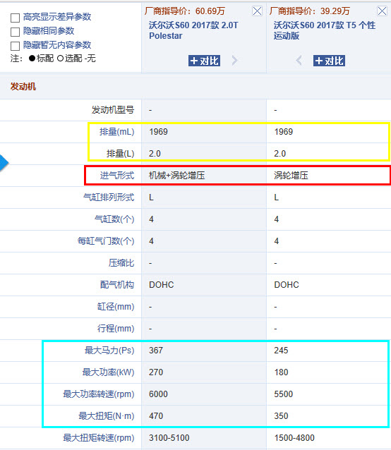Open 沃尔沃S60 2017款 2.0T Polestar link
Image resolution: width=391 pixels, height=450 pixels.
(193, 30)
